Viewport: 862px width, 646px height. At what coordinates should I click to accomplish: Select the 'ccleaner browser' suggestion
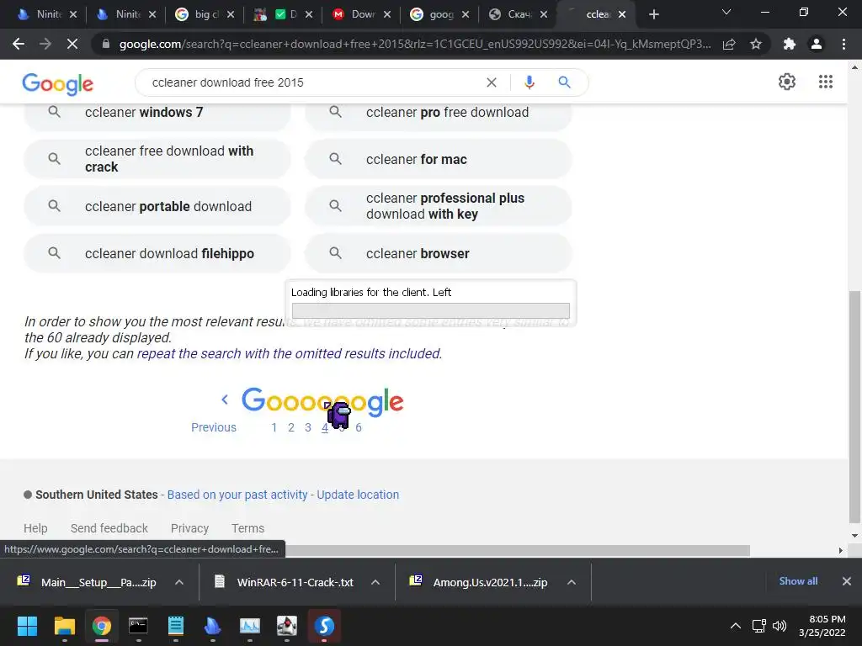[438, 253]
